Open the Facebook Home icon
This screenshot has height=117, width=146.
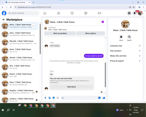pos(45,13)
